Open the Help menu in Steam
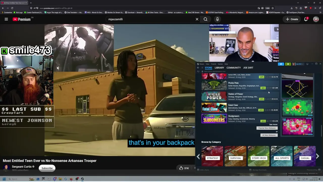 point(226,64)
